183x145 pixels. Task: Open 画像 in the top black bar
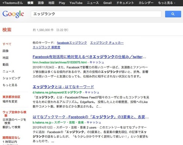coord(41,3)
